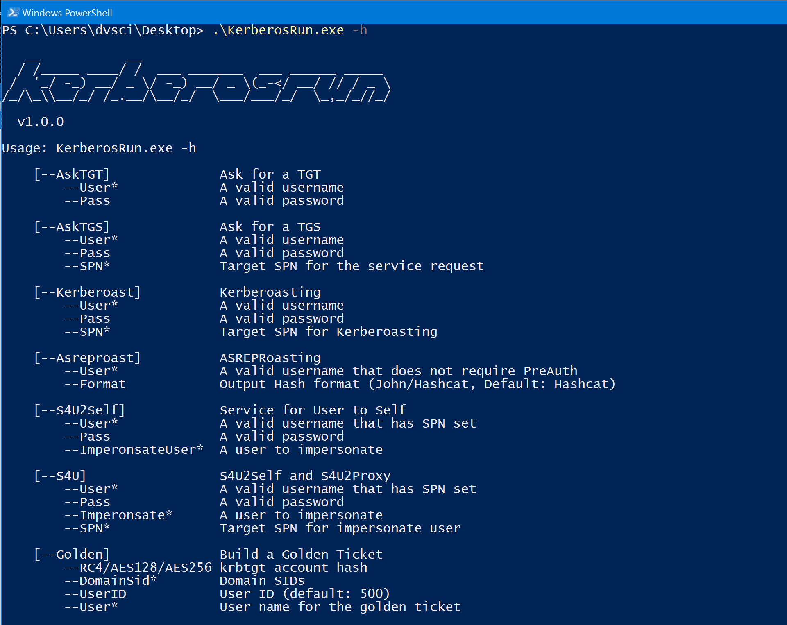Click 'A user to impersonate' in S4U2Self section
Screen dimensions: 787x625
coord(301,450)
